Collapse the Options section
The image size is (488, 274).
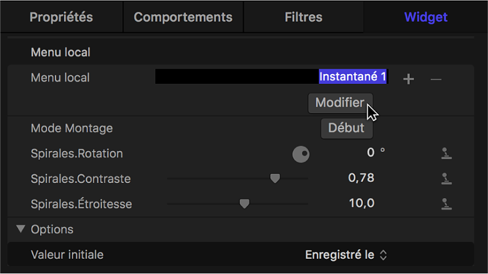22,229
